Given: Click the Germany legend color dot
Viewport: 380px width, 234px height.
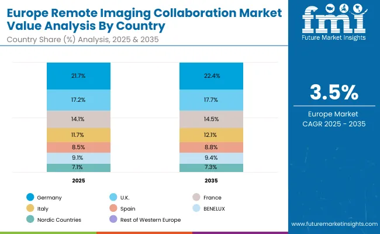Looking at the screenshot, I should [x=30, y=197].
